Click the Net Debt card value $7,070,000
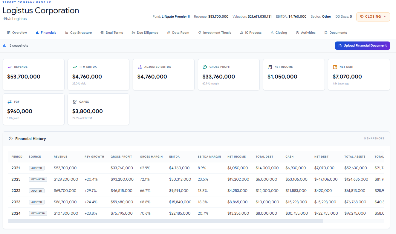 click(347, 77)
